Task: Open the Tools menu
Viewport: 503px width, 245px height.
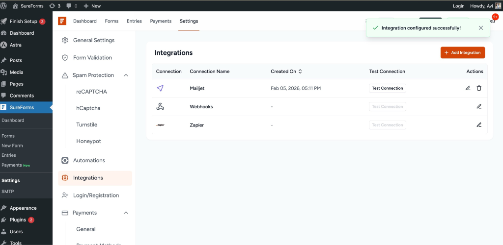Action: tap(15, 243)
